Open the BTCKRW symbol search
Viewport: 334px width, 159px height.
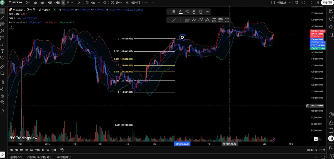(x=15, y=3)
